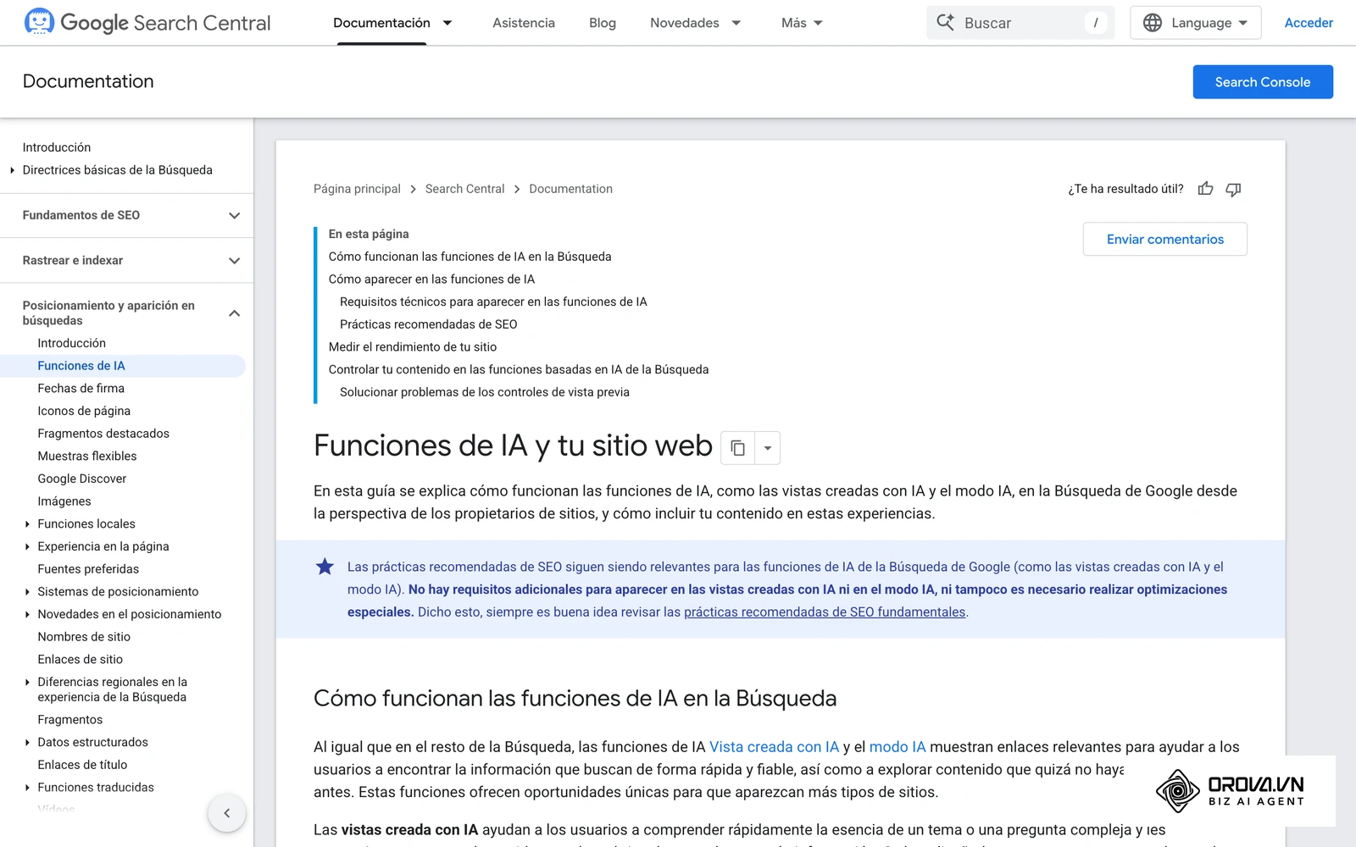The height and width of the screenshot is (847, 1356).
Task: Expand Sistemas de posicionamiento tree item
Action: click(27, 592)
